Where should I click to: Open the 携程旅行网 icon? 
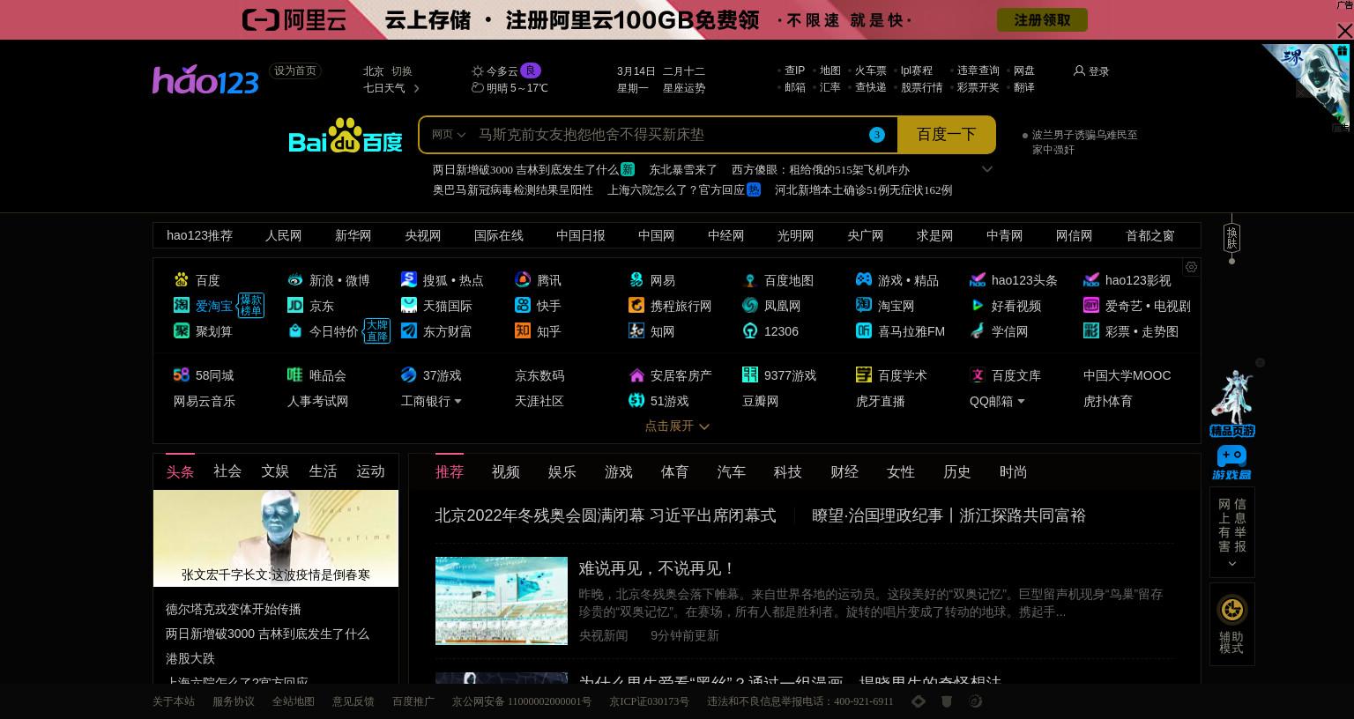[636, 305]
